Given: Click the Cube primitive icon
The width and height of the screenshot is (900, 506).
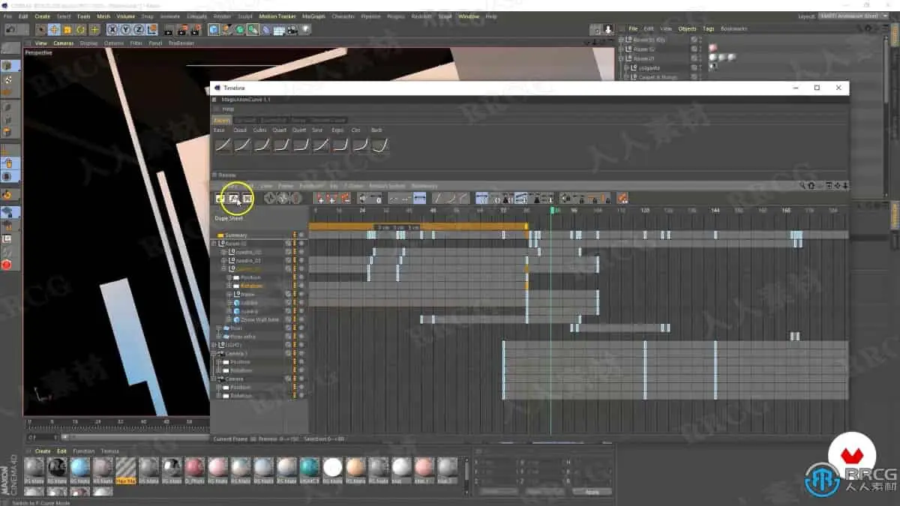Looking at the screenshot, I should pos(214,30).
